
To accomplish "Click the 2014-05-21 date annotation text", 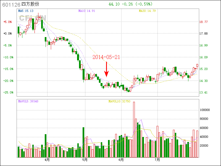I will tap(106, 57).
